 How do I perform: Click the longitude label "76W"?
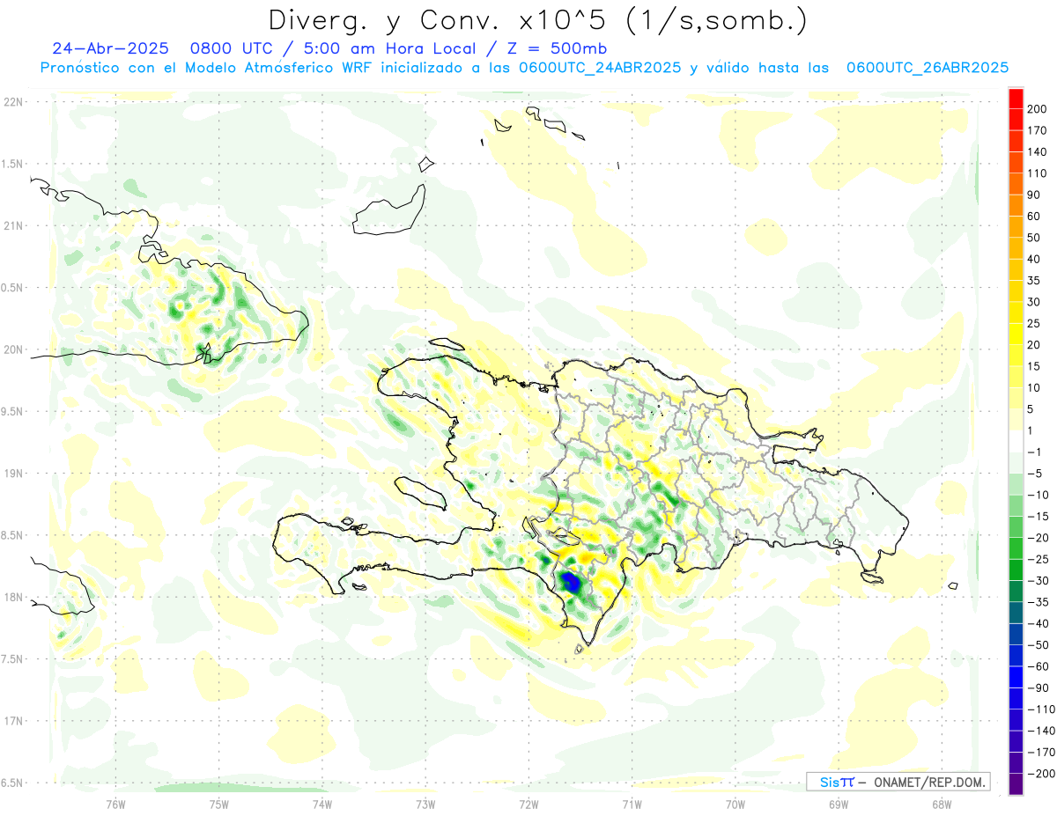pos(115,804)
